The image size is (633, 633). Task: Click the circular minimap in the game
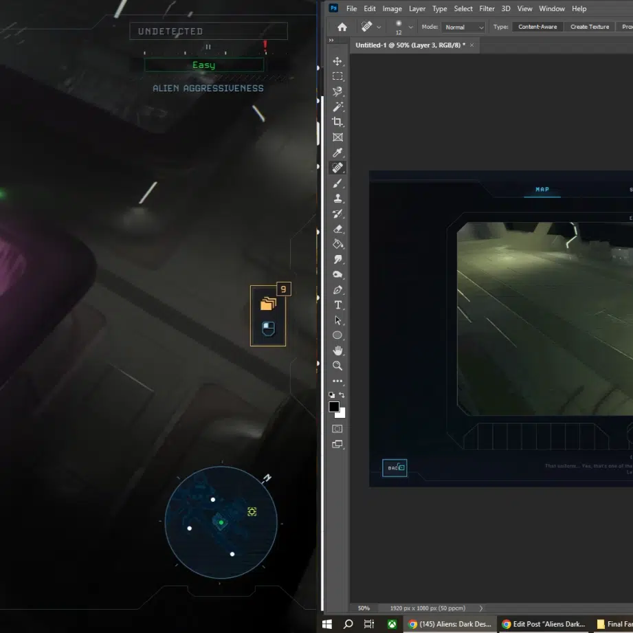pyautogui.click(x=221, y=522)
